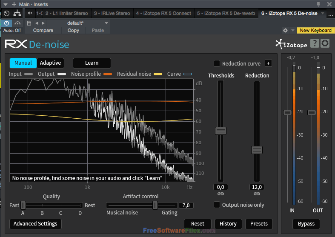This screenshot has width=335, height=237.
Task: Click the iZotope logo
Action: coord(291,44)
